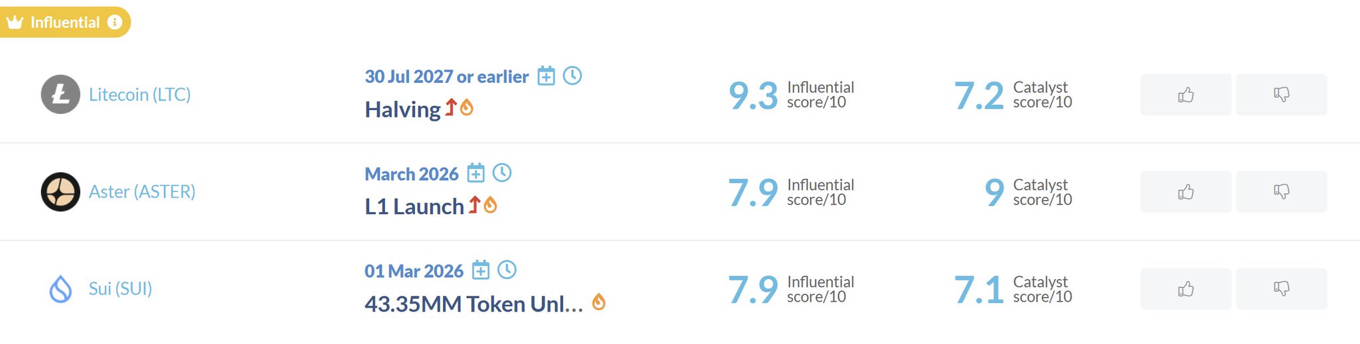Open the 43.35MM Token Unlock event
This screenshot has width=1360, height=344.
click(473, 304)
